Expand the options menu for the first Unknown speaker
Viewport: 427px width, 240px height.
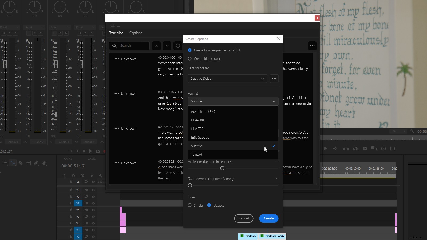[117, 59]
